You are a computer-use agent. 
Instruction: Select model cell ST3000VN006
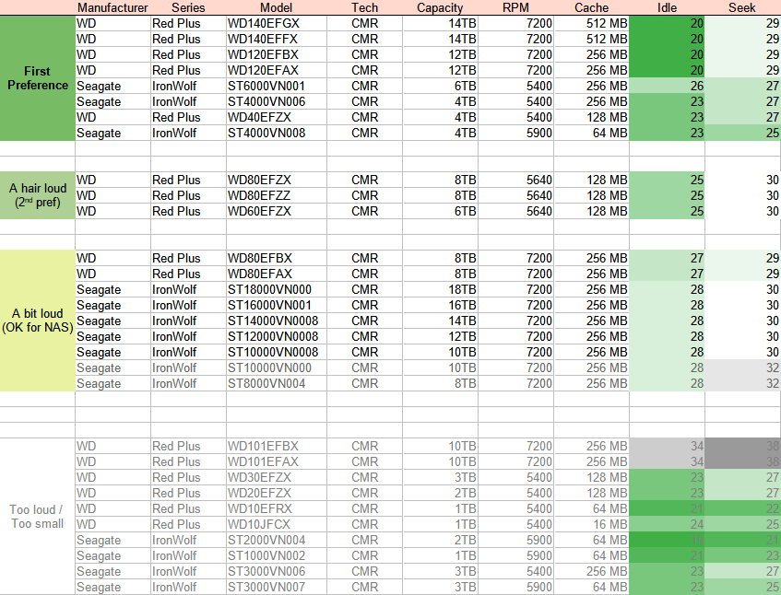click(277, 572)
